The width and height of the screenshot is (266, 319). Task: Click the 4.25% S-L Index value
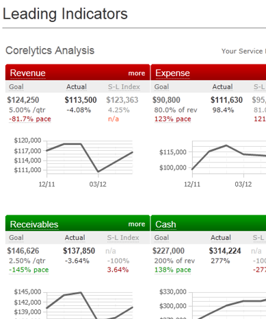119,110
